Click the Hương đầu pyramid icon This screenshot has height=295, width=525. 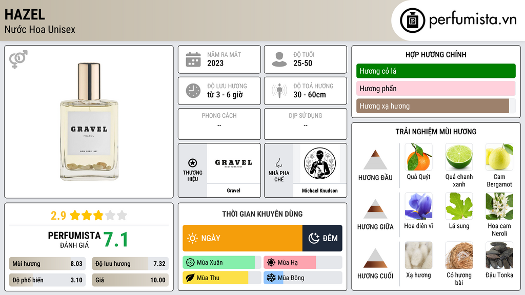pyautogui.click(x=375, y=160)
